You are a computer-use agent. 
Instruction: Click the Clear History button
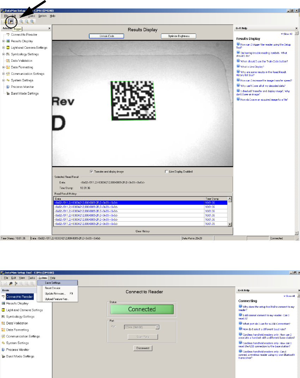(143, 231)
